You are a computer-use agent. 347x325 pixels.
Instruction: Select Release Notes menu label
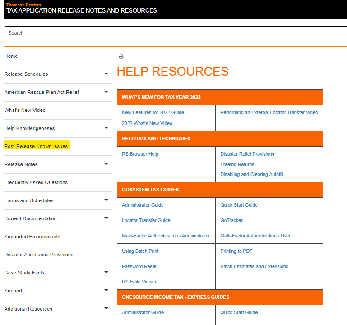pyautogui.click(x=21, y=164)
